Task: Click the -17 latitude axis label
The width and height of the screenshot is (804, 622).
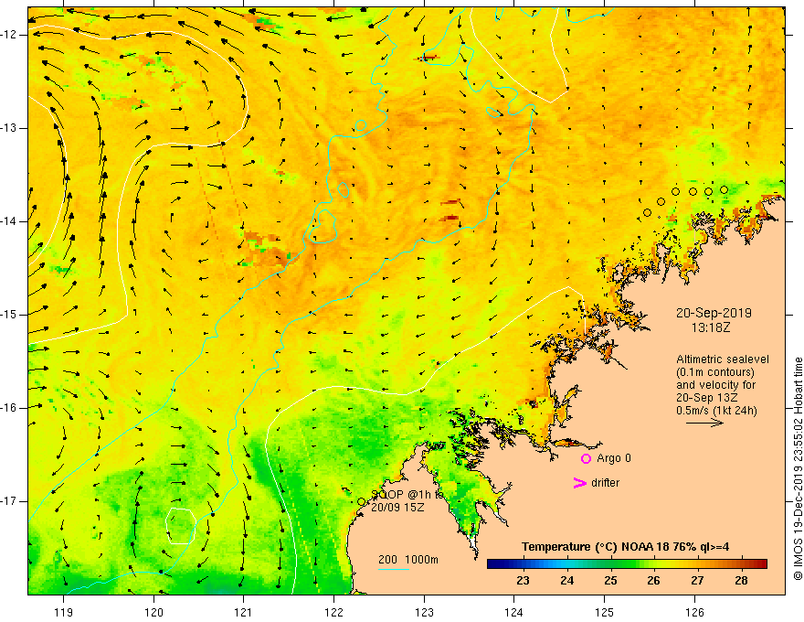Action: click(x=9, y=501)
